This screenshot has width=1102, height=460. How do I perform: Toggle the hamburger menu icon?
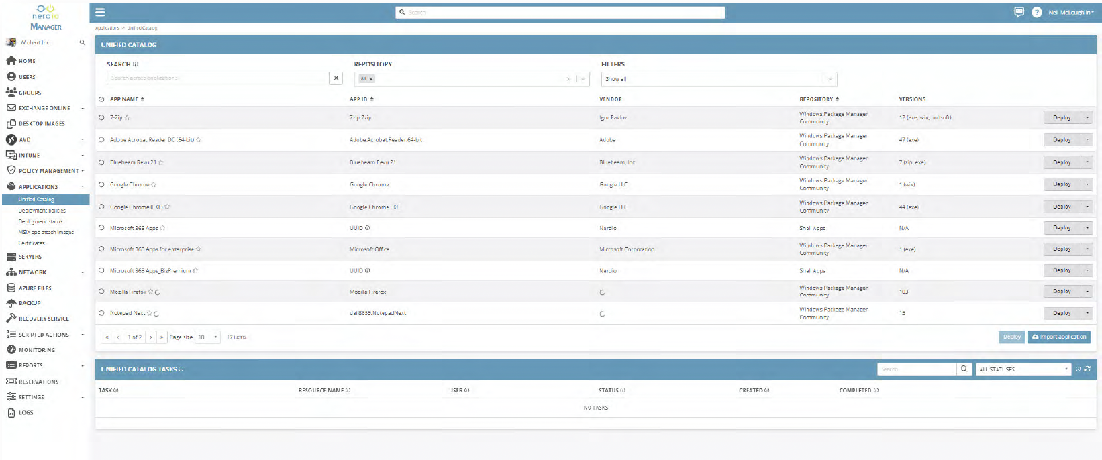click(100, 12)
